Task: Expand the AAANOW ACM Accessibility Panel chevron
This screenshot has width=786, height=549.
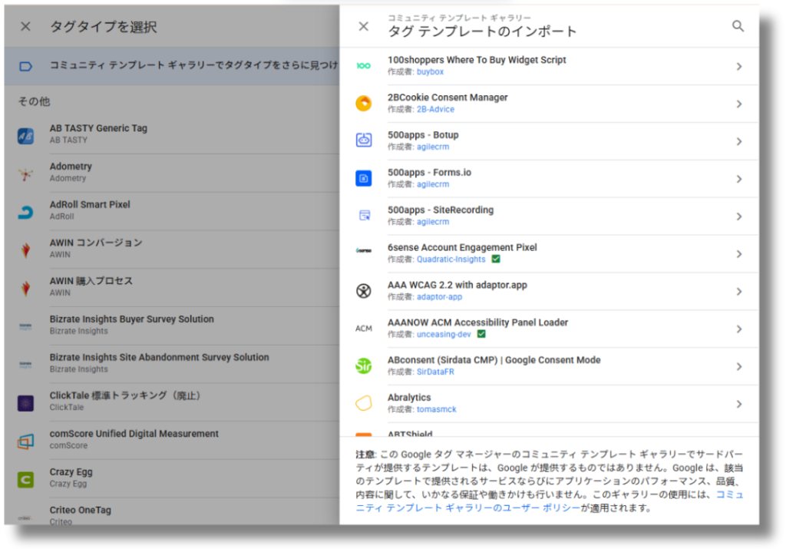Action: tap(738, 329)
